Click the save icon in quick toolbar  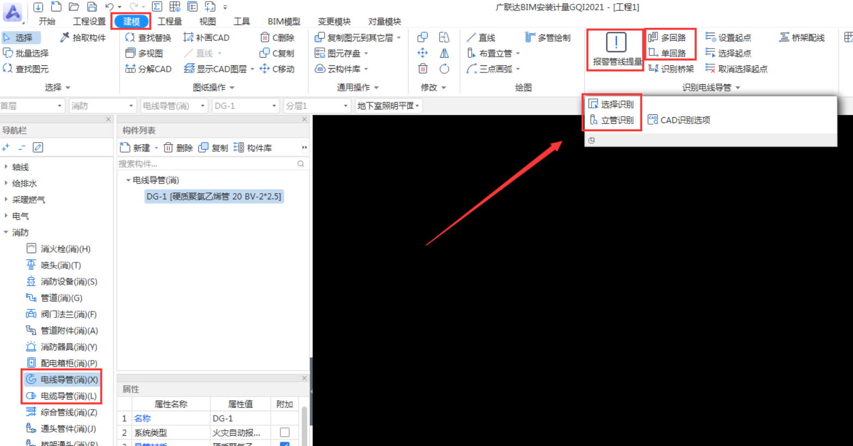coord(92,7)
